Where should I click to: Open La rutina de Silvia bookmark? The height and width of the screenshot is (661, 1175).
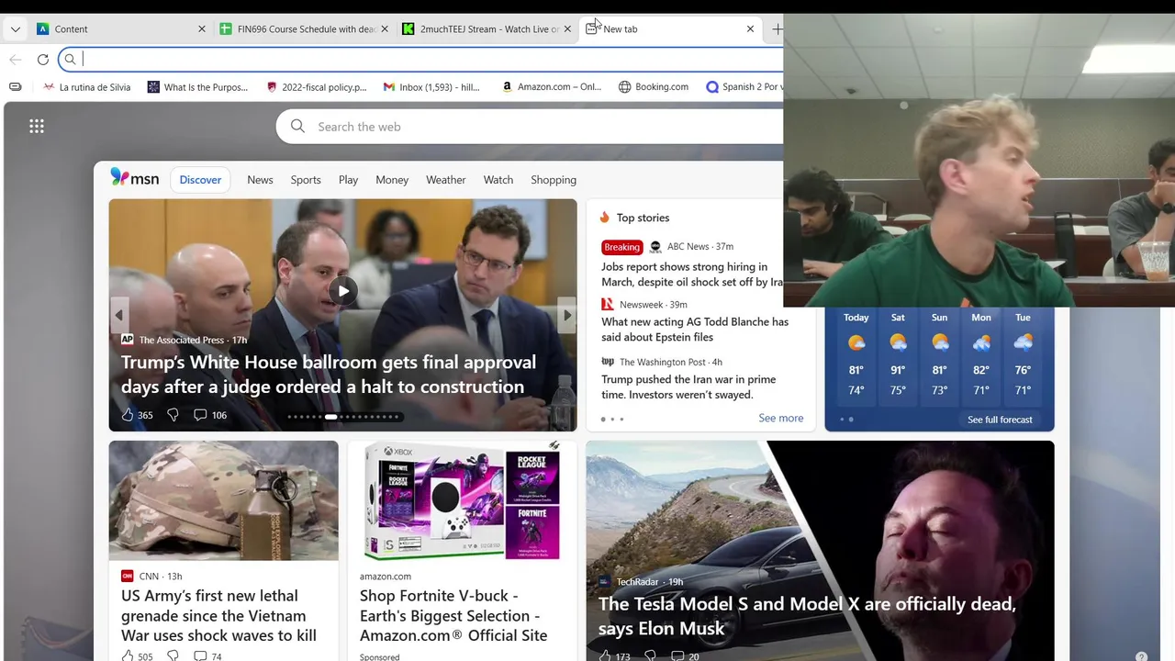[x=87, y=87]
